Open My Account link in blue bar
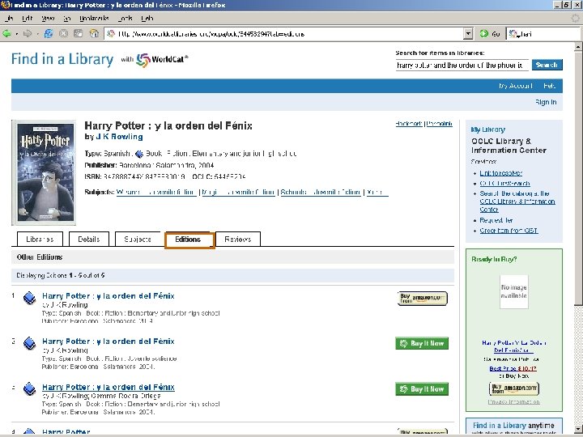This screenshot has height=437, width=583. click(516, 86)
